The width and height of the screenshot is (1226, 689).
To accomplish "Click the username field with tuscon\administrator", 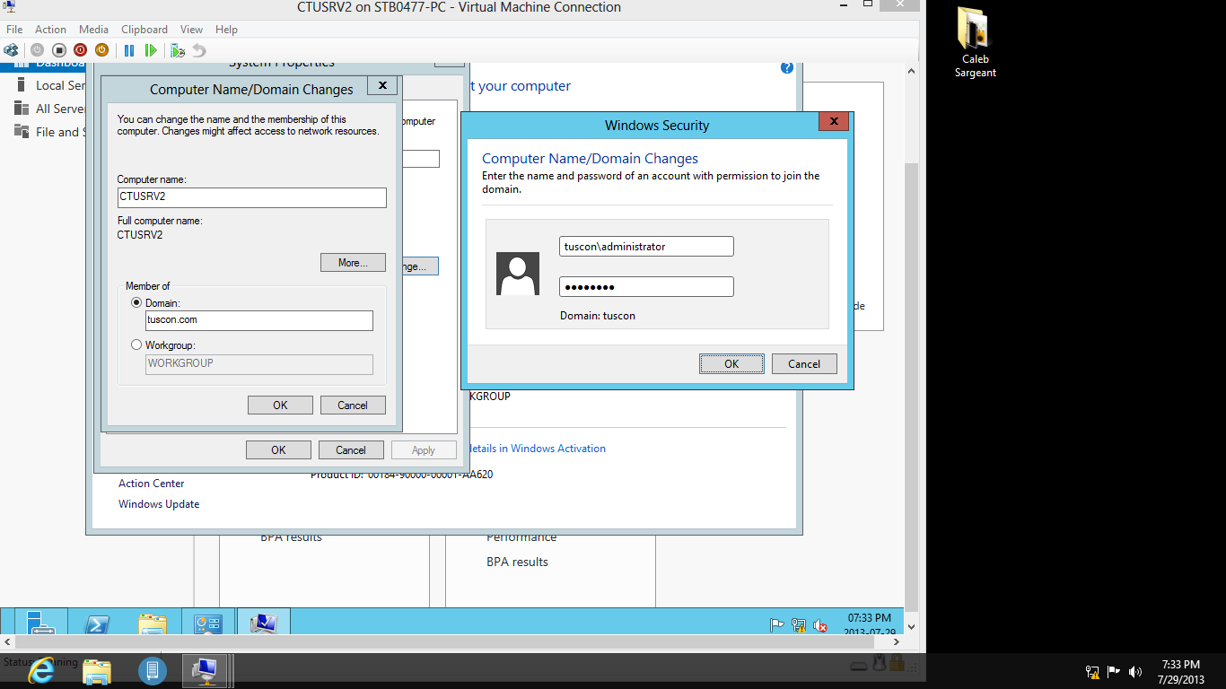I will pyautogui.click(x=646, y=246).
